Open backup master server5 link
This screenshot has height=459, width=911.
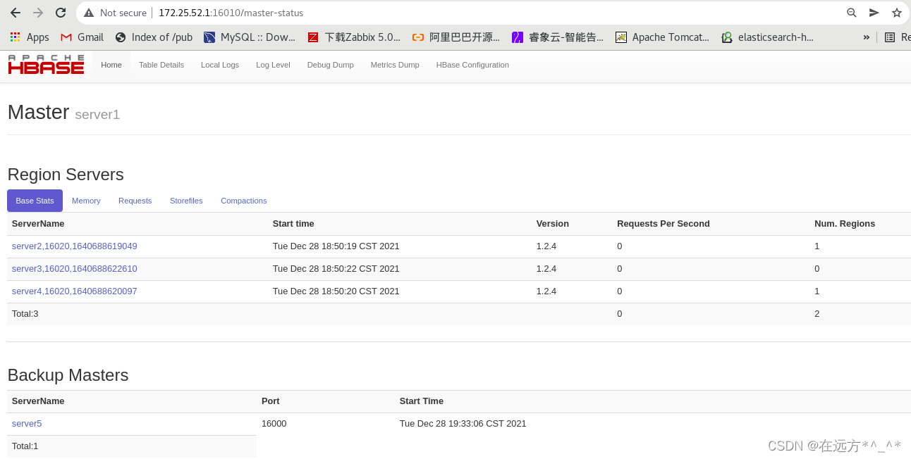tap(27, 424)
